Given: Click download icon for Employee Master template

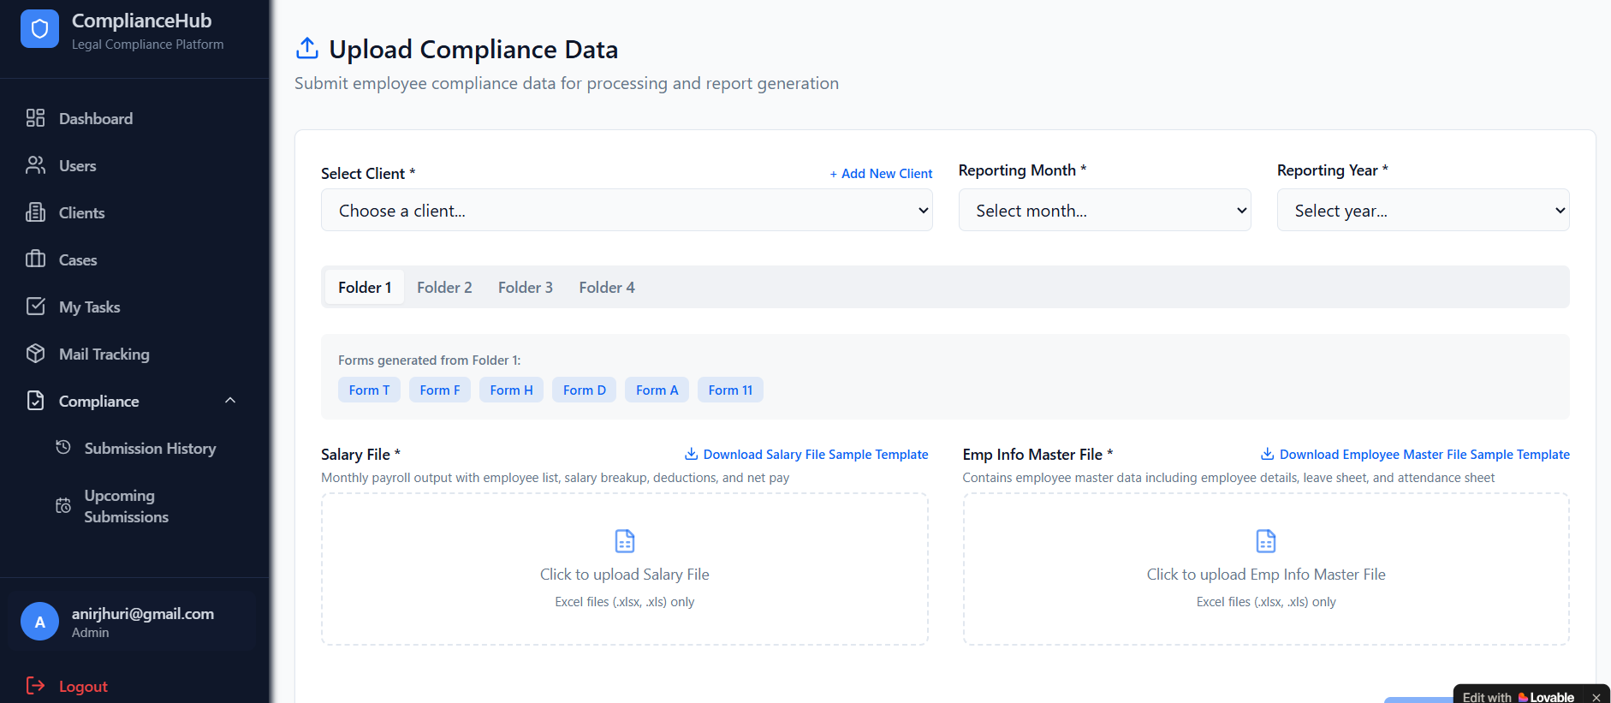Looking at the screenshot, I should point(1267,454).
